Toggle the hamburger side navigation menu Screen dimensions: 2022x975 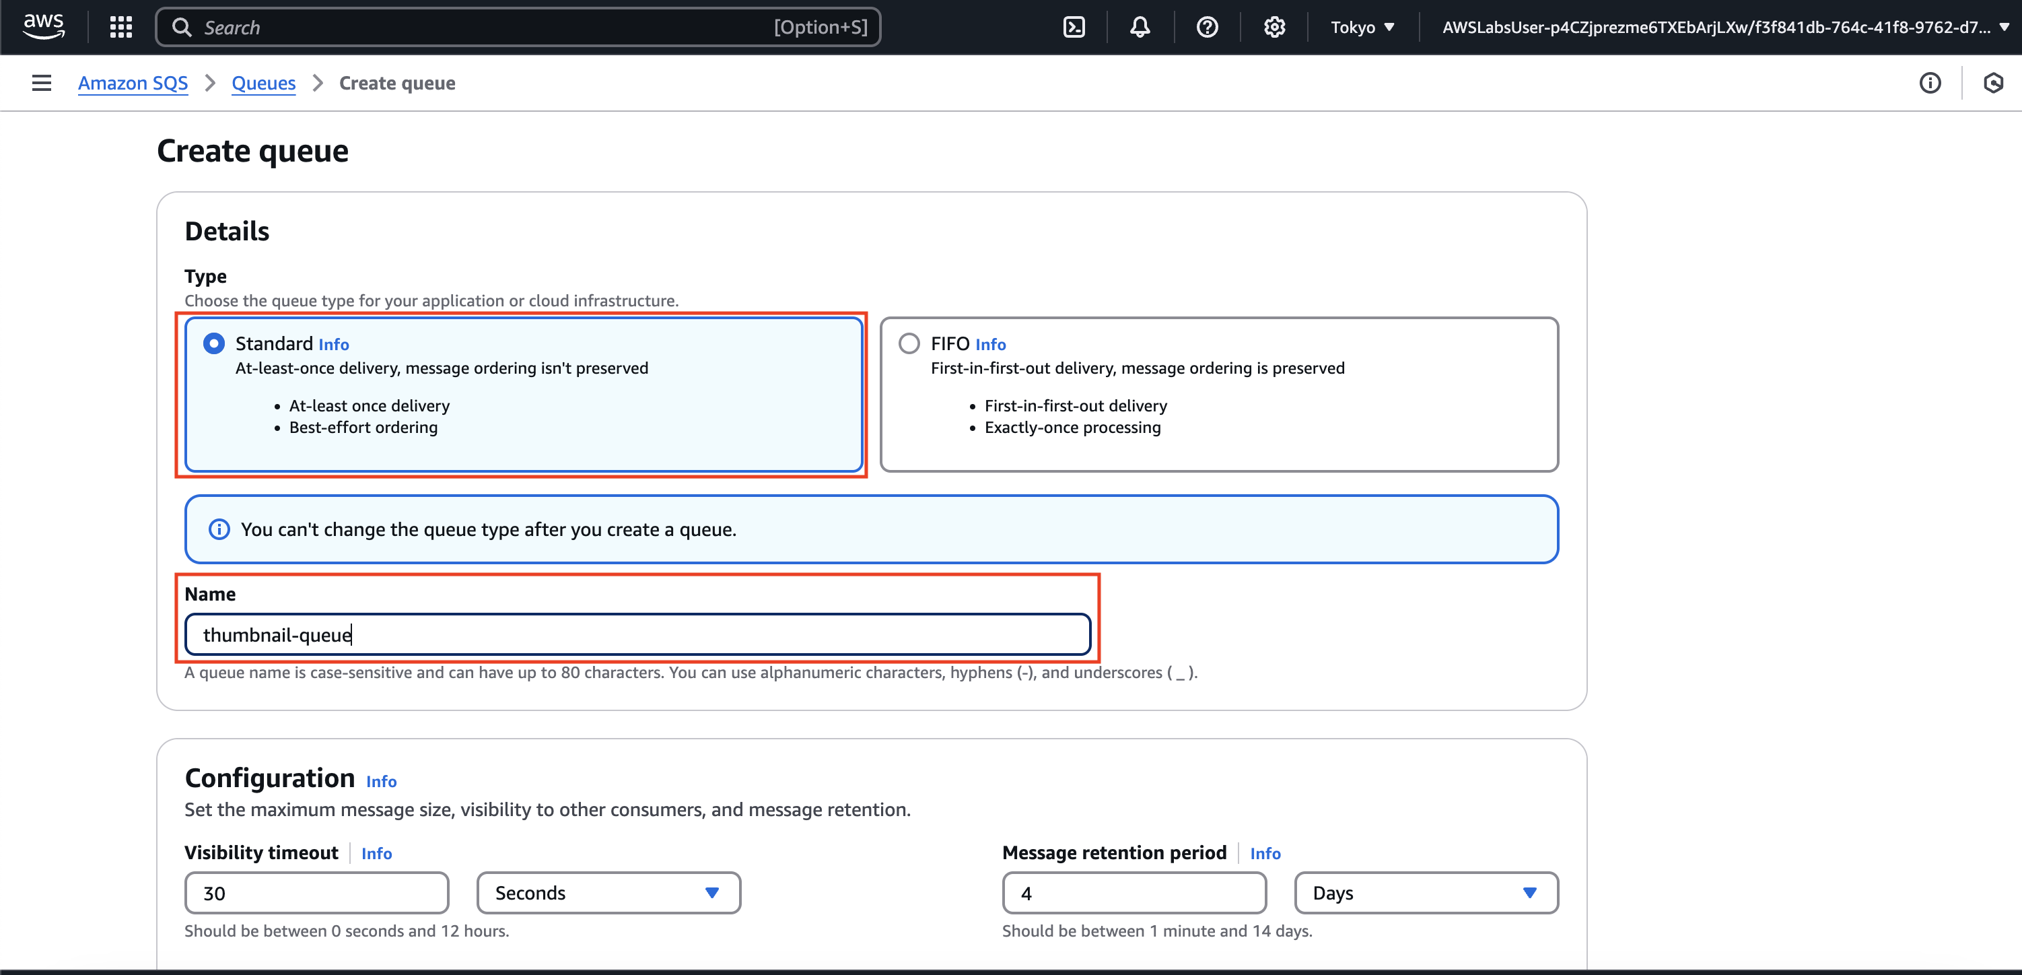42,82
